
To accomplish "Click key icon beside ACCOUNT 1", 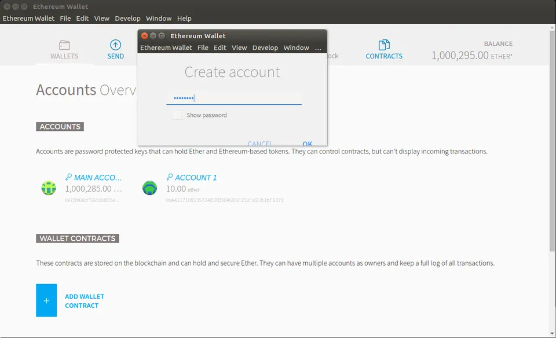I will click(x=170, y=177).
